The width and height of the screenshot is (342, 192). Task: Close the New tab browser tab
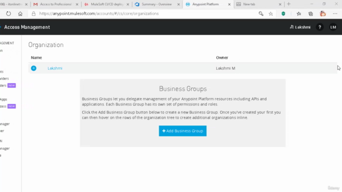(x=280, y=4)
